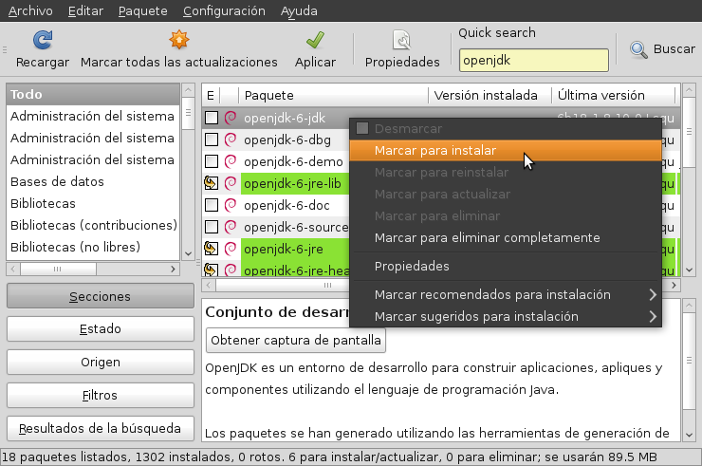Select Bibliotecas (no libres) category
The height and width of the screenshot is (466, 702).
(93, 247)
